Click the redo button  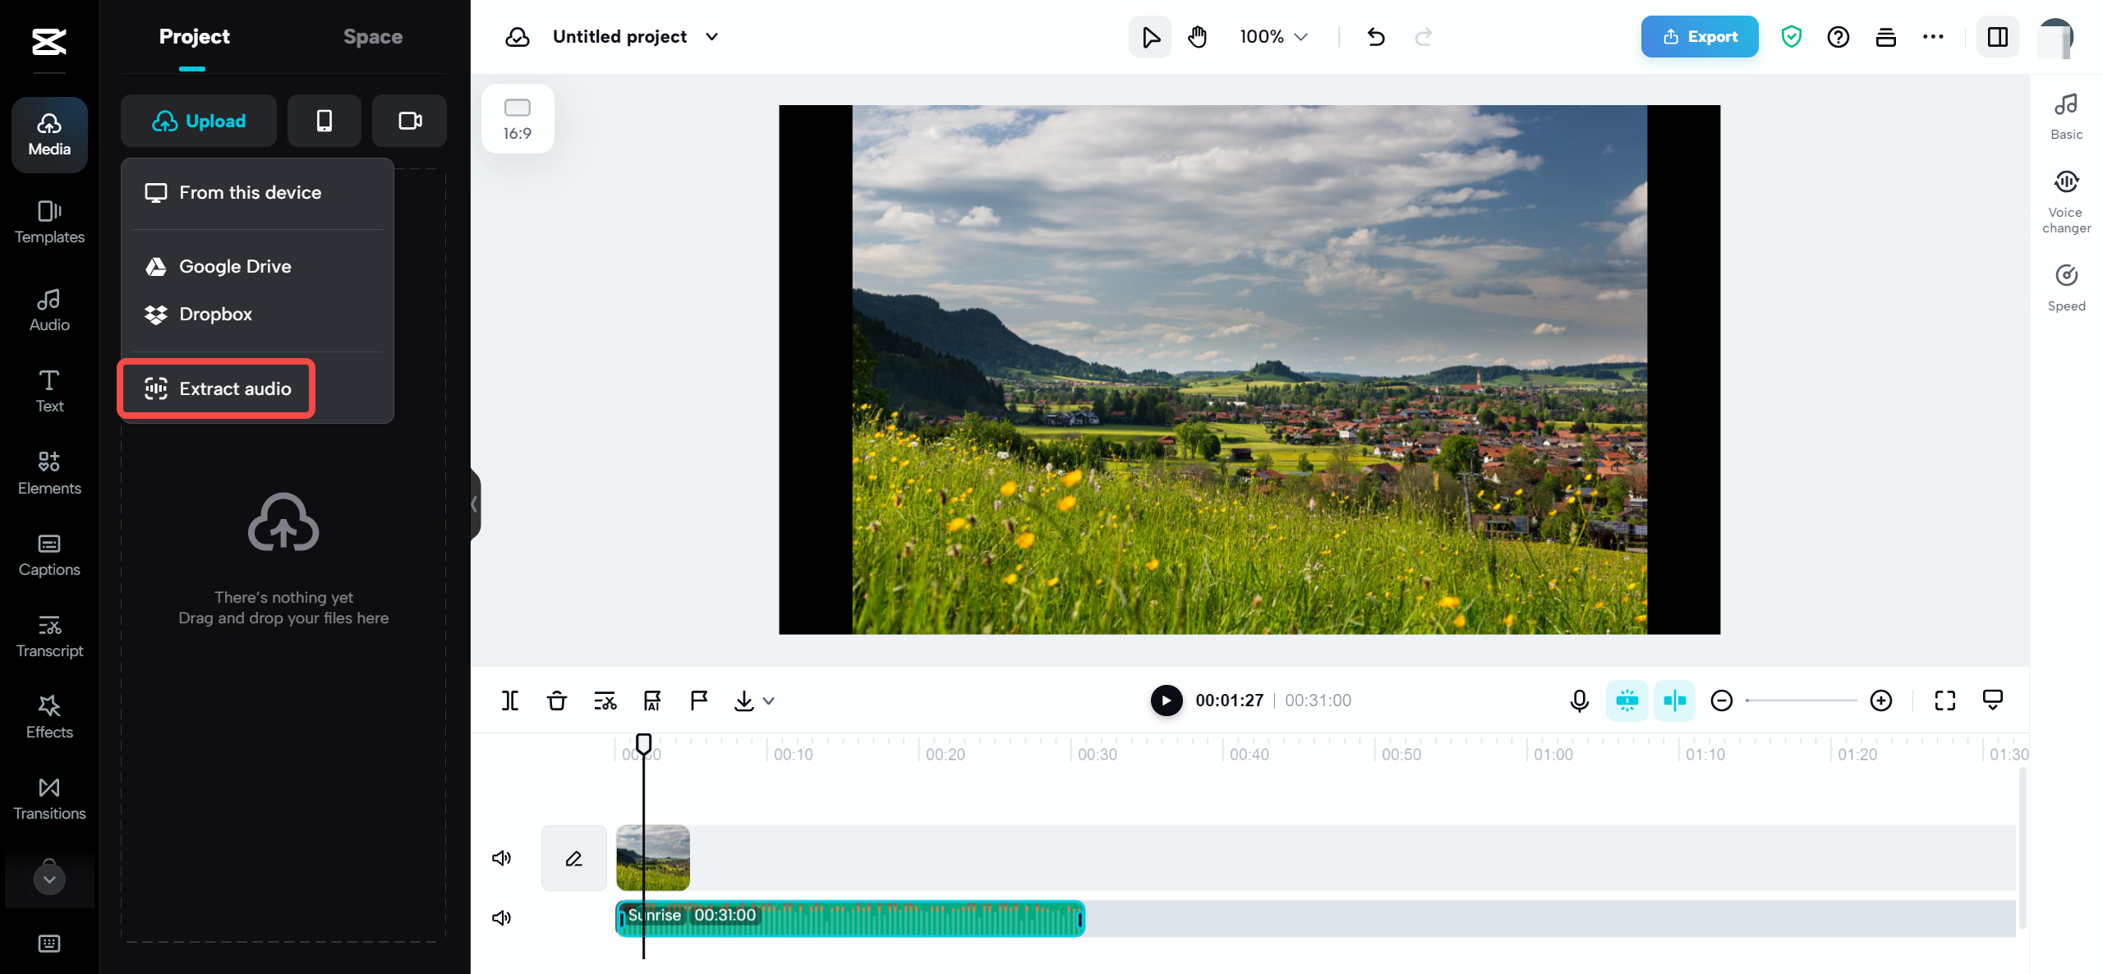pyautogui.click(x=1424, y=36)
